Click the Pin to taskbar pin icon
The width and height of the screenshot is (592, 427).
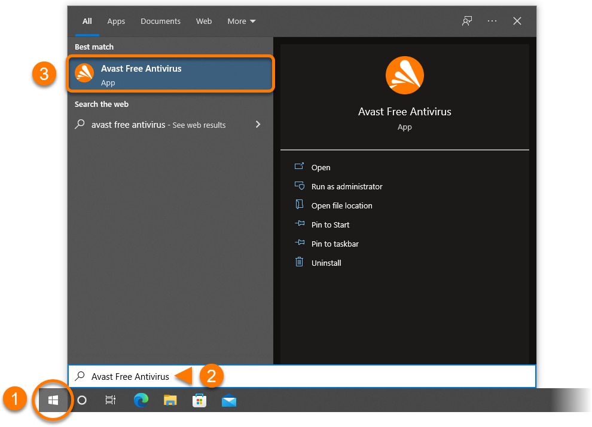coord(300,242)
